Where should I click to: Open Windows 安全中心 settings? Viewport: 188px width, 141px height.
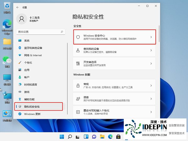pyautogui.click(x=114, y=37)
